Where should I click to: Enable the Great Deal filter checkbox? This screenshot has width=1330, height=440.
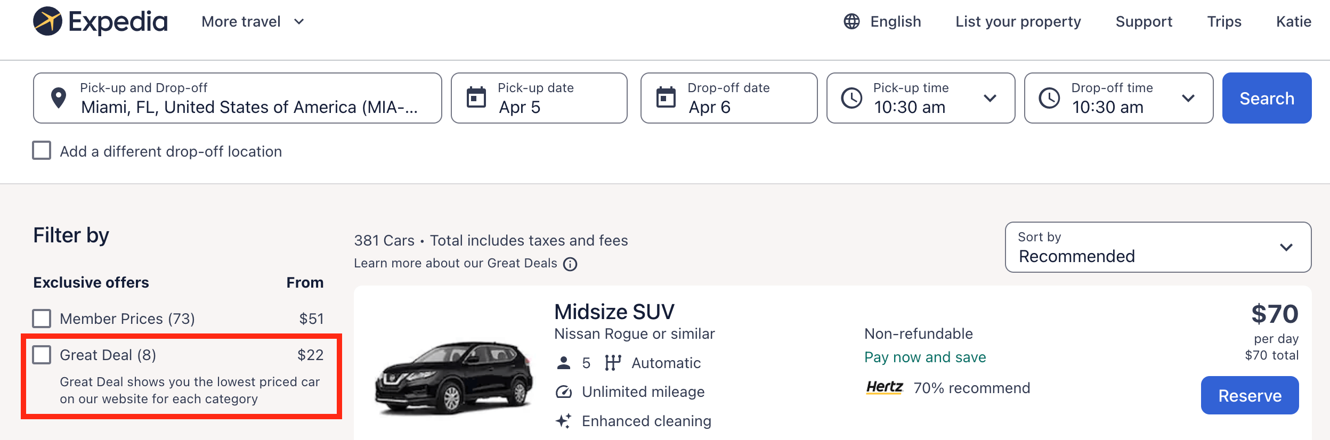pos(42,355)
